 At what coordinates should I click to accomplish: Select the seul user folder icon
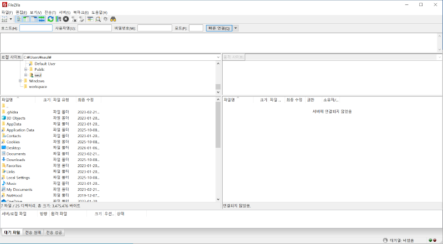pyautogui.click(x=32, y=75)
